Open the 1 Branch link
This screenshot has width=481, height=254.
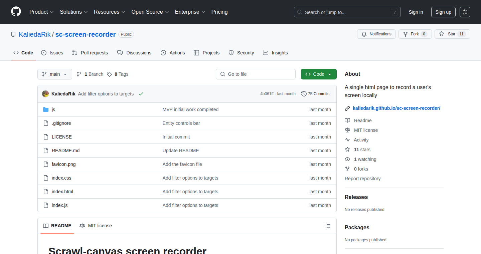90,74
